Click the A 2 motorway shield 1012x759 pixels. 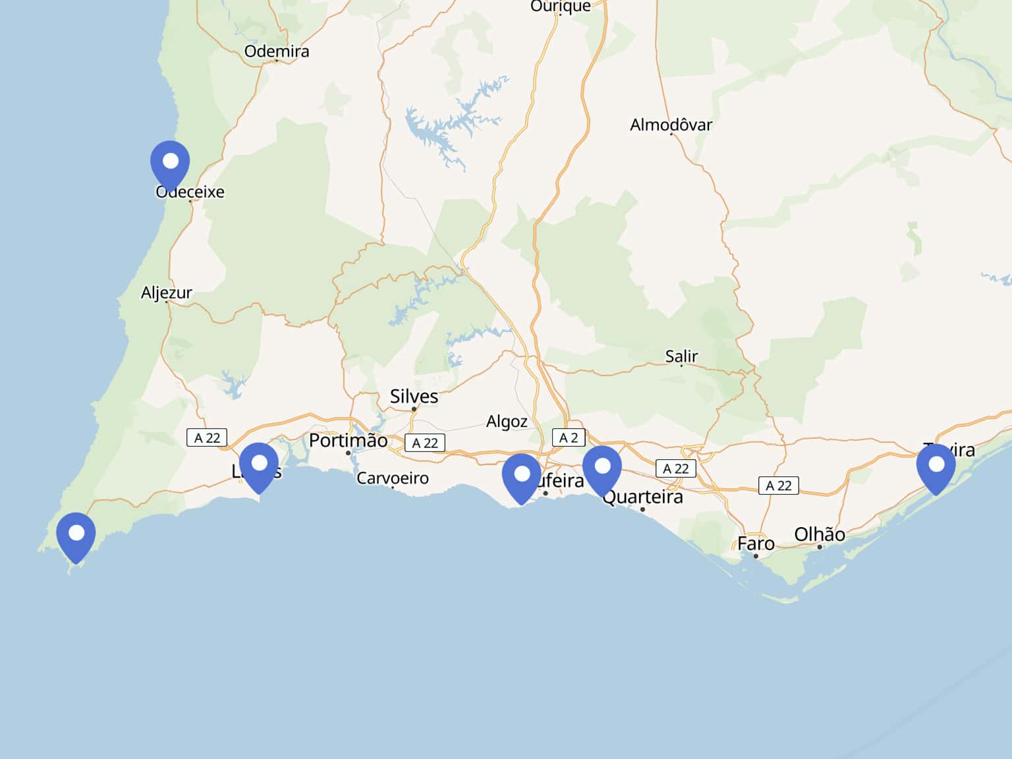tap(569, 437)
